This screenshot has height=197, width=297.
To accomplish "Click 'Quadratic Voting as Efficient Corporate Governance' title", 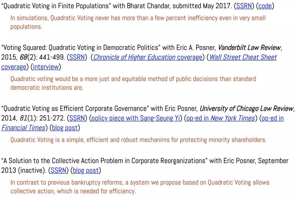I will 75,109.
